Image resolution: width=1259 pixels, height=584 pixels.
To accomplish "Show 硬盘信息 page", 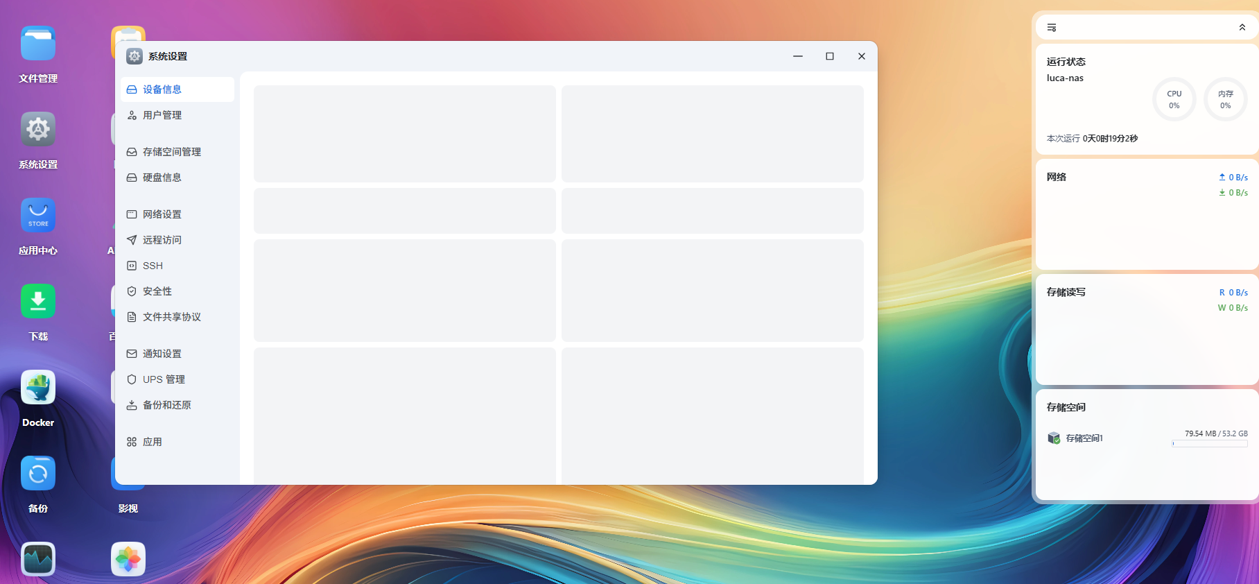I will (x=177, y=178).
